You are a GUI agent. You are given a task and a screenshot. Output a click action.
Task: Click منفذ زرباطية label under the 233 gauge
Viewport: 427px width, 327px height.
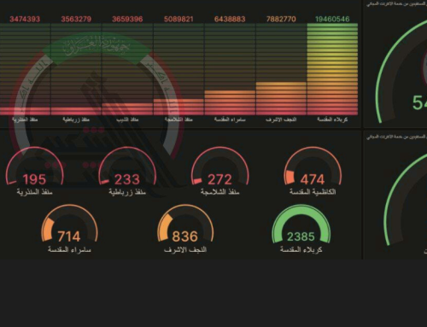click(x=127, y=192)
